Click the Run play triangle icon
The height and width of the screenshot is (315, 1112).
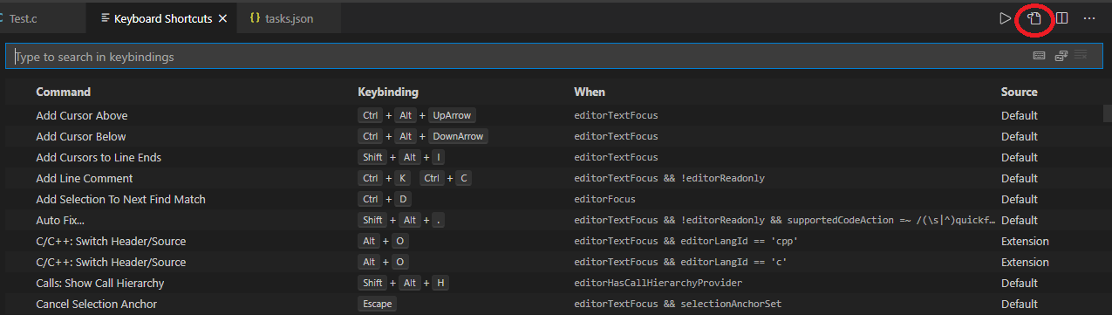pos(1006,18)
